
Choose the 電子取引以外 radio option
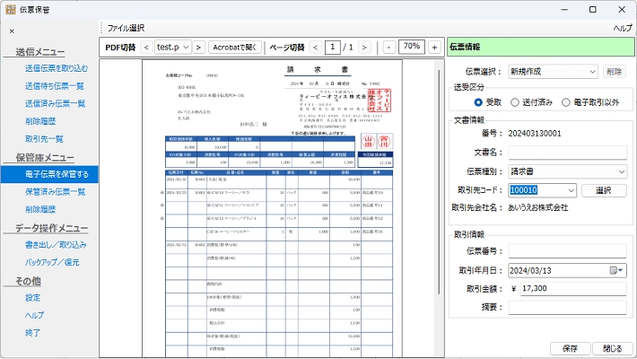pos(566,102)
